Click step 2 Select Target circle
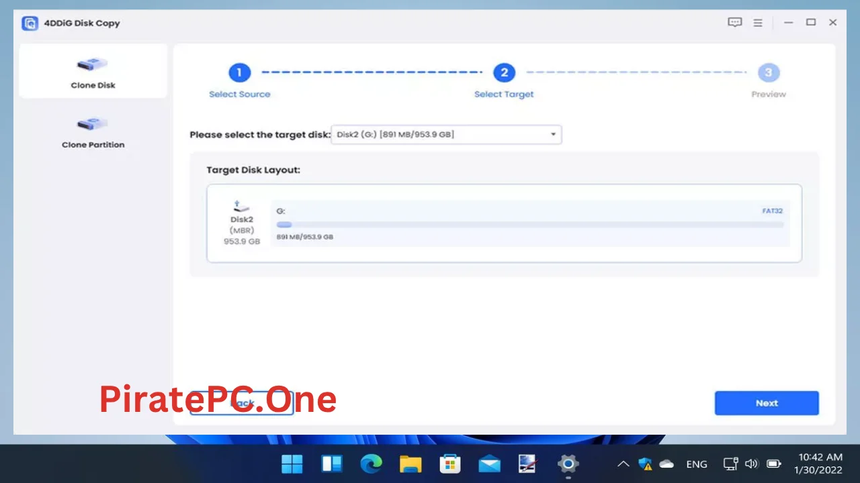Screen dimensions: 860x483 coord(504,72)
